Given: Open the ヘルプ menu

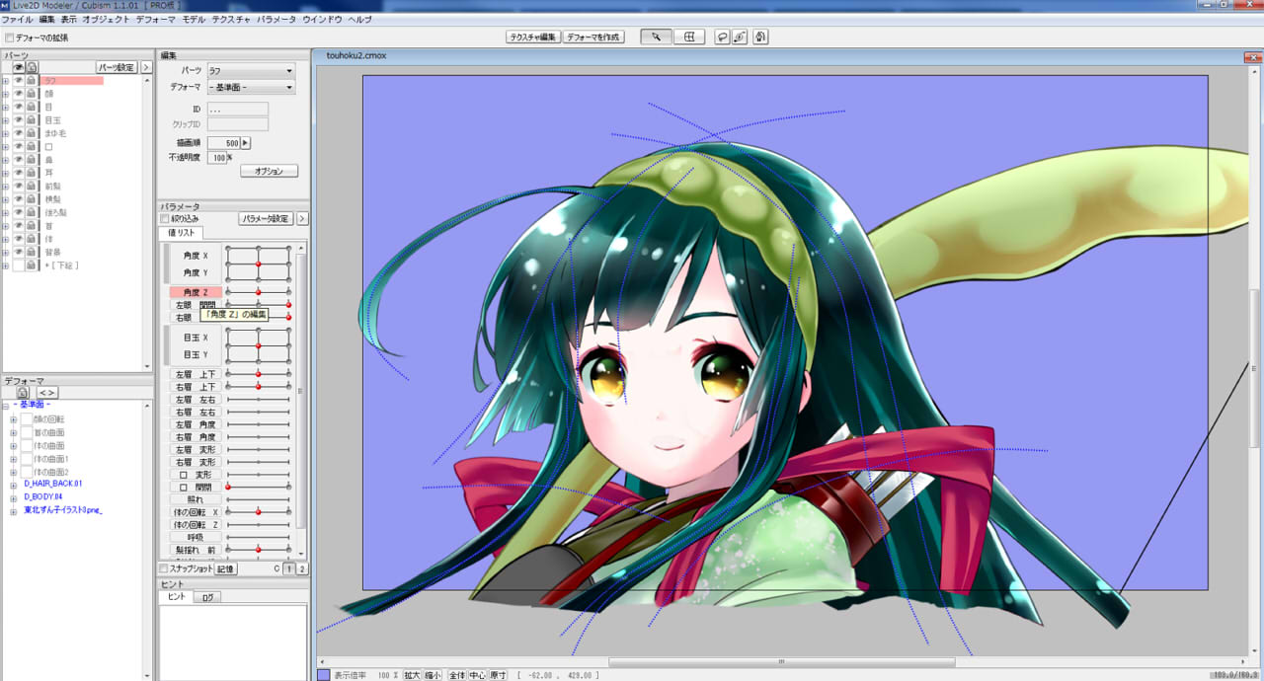Looking at the screenshot, I should point(360,20).
